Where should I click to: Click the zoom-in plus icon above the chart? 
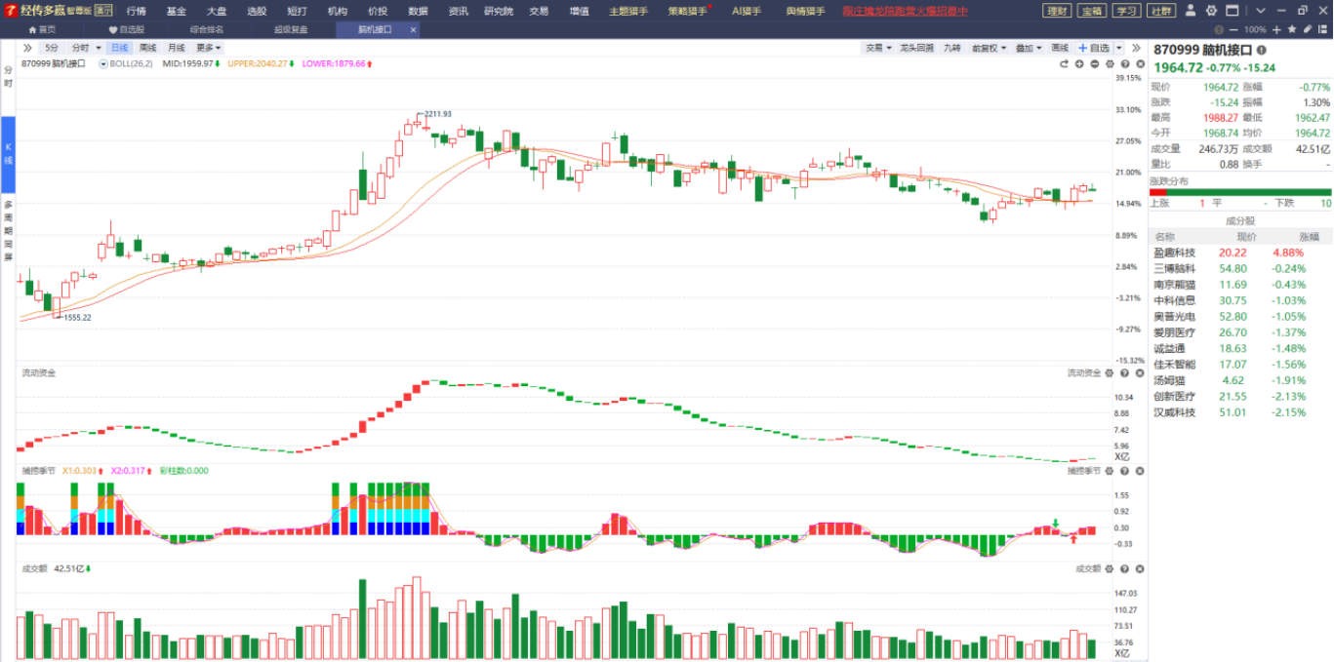1079,63
